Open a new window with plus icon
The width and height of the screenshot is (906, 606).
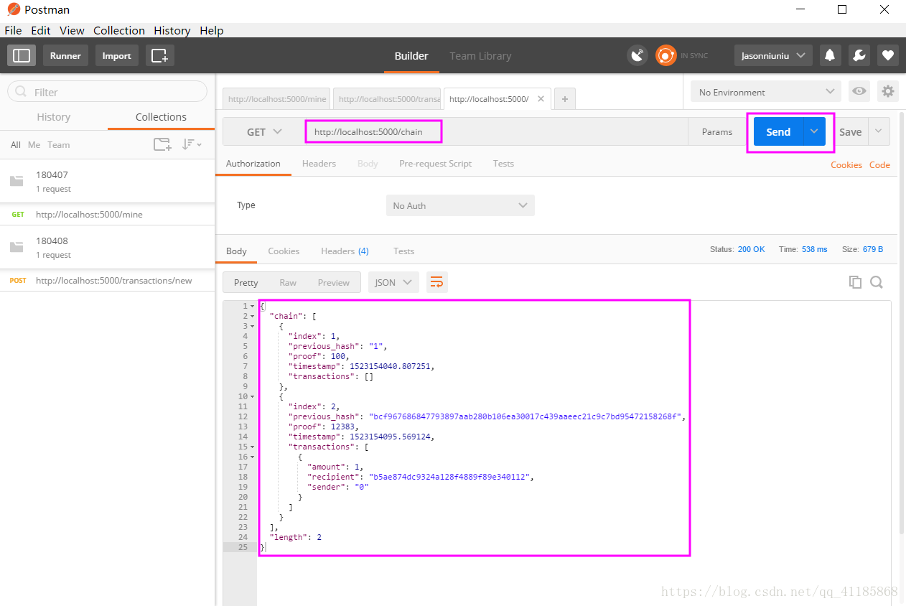(159, 55)
